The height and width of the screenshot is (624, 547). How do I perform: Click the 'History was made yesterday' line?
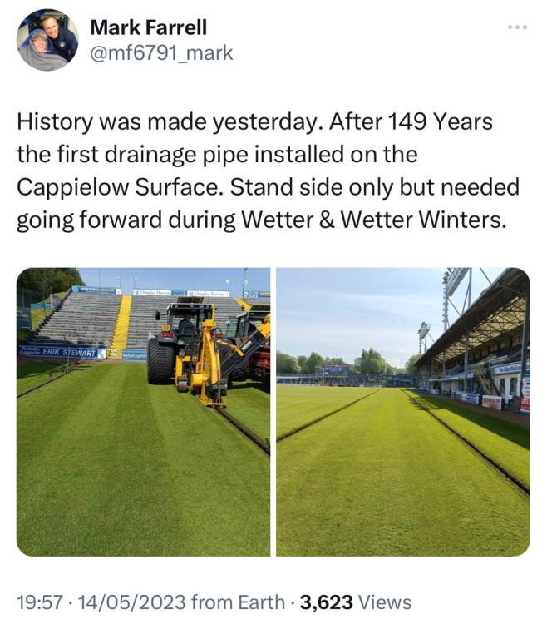point(167,121)
